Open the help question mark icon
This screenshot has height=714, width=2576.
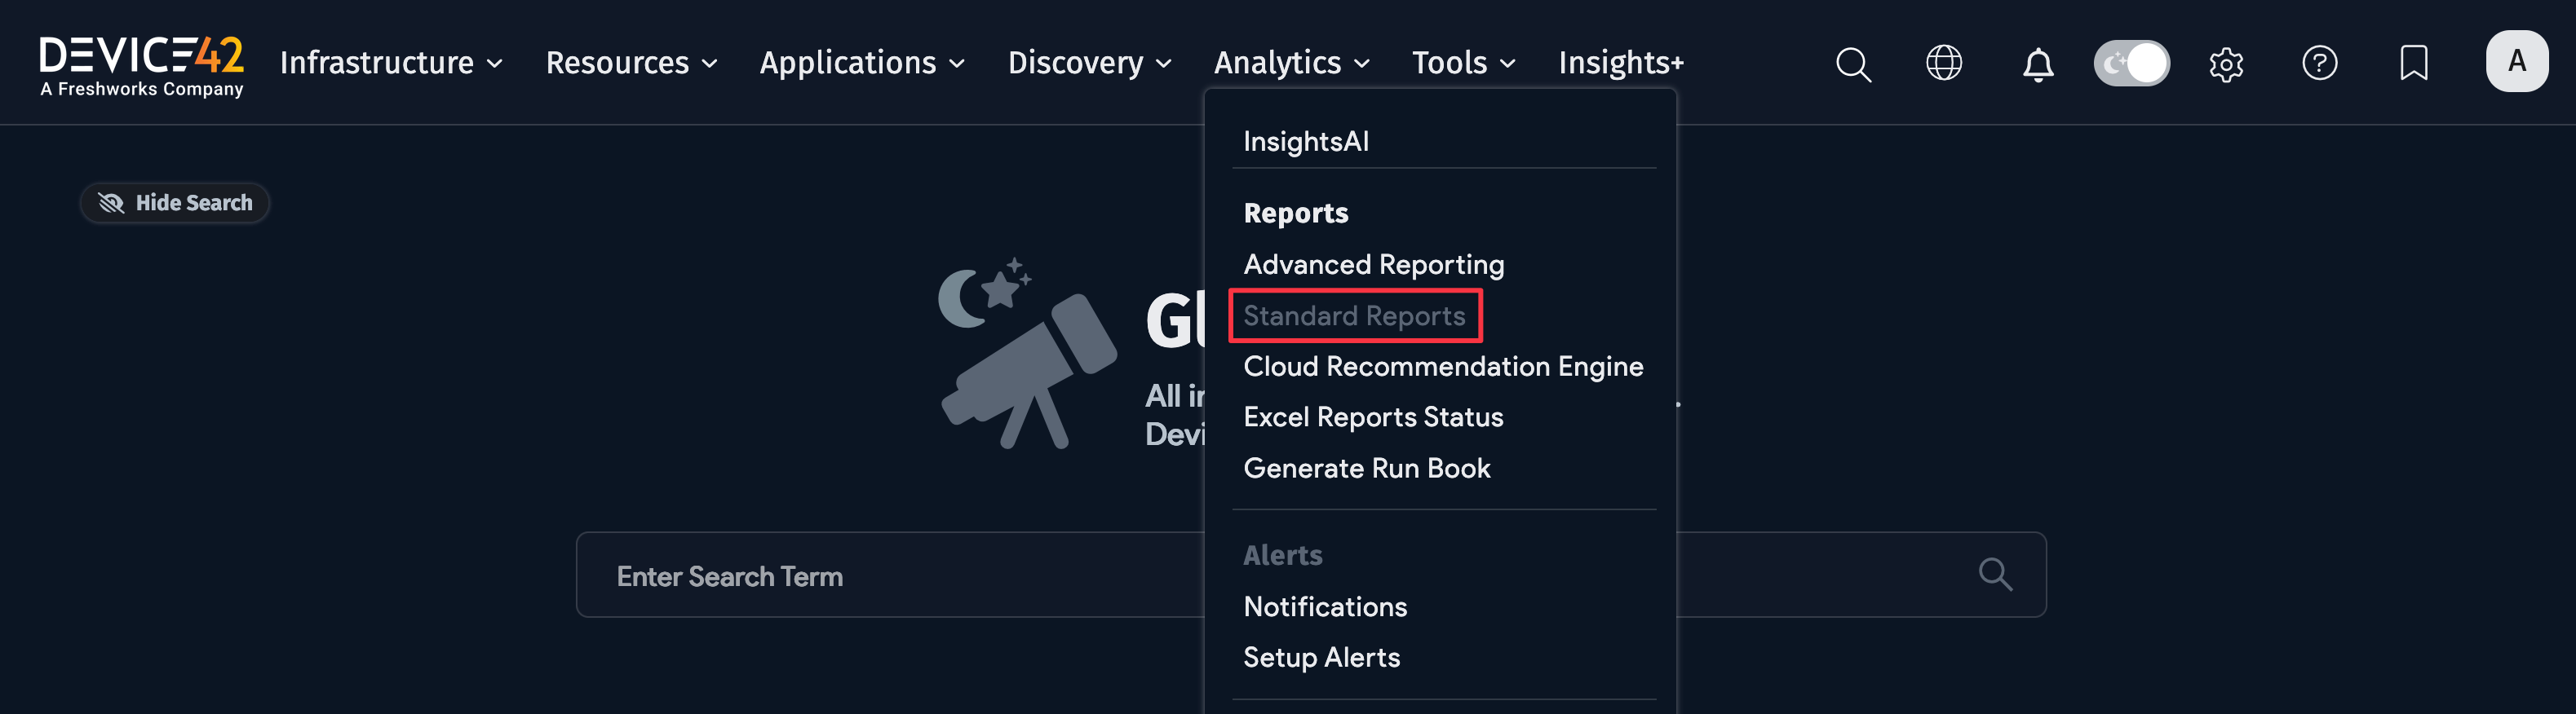pyautogui.click(x=2318, y=64)
